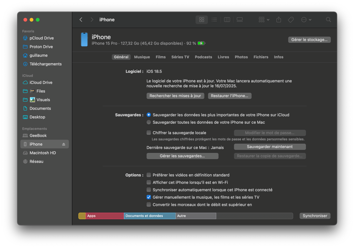Screen dimensions: 354x248
Task: Click the Emplacements sidebar header
Action: pyautogui.click(x=35, y=129)
